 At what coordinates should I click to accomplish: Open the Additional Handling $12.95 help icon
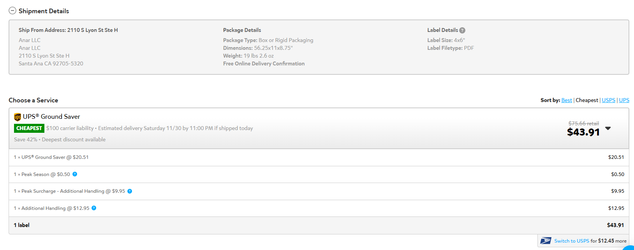point(94,208)
